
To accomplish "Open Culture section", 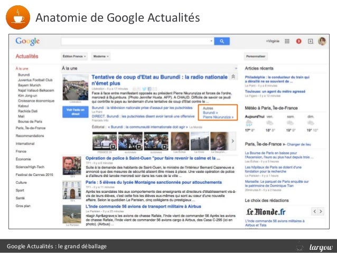I will point(21,182).
